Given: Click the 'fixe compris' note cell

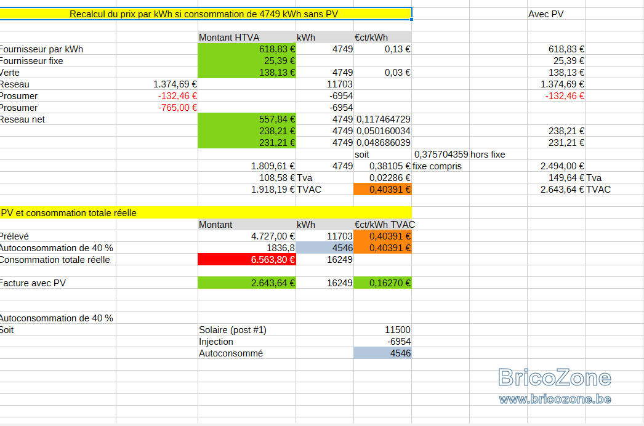Looking at the screenshot, I should coord(440,166).
